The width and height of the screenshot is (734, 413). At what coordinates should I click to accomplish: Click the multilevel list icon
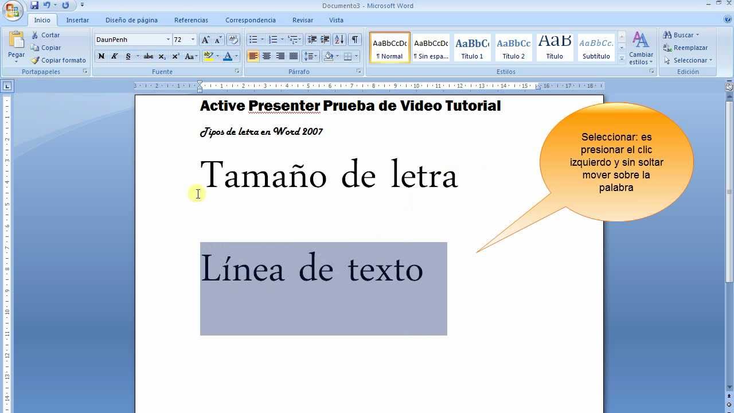tap(292, 40)
